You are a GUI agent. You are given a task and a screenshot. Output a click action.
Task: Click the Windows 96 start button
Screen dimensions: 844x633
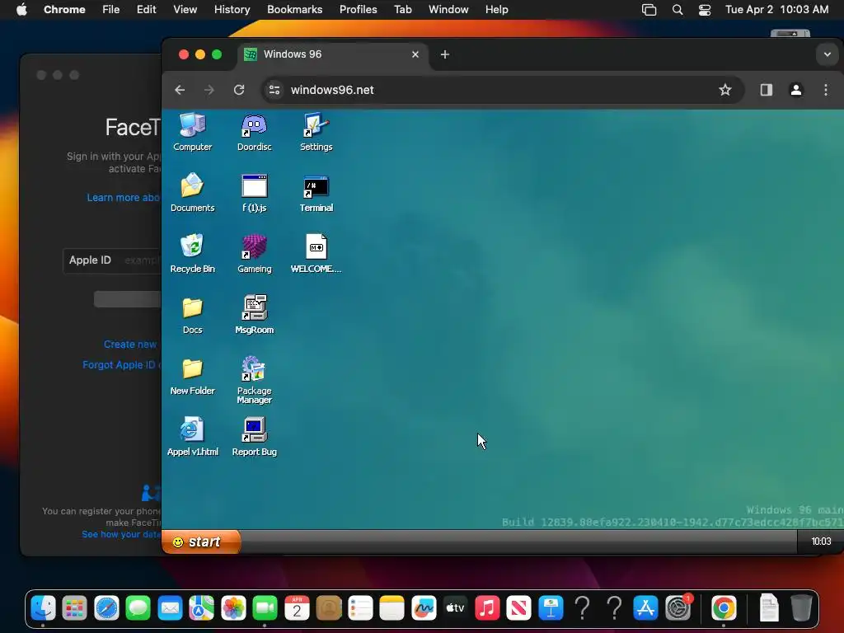[201, 542]
